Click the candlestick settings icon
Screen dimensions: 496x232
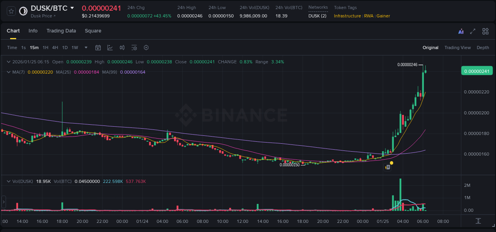pyautogui.click(x=122, y=48)
